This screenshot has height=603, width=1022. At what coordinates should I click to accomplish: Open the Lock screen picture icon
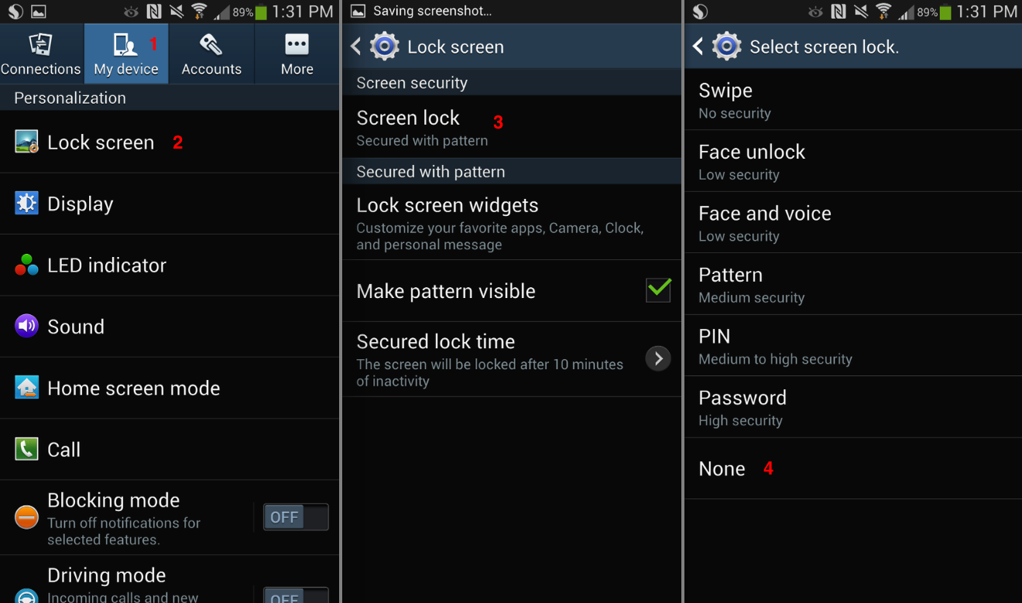[x=26, y=142]
